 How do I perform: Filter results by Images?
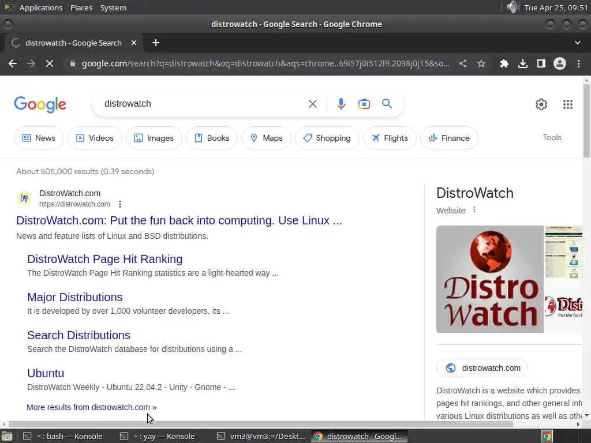pyautogui.click(x=154, y=138)
